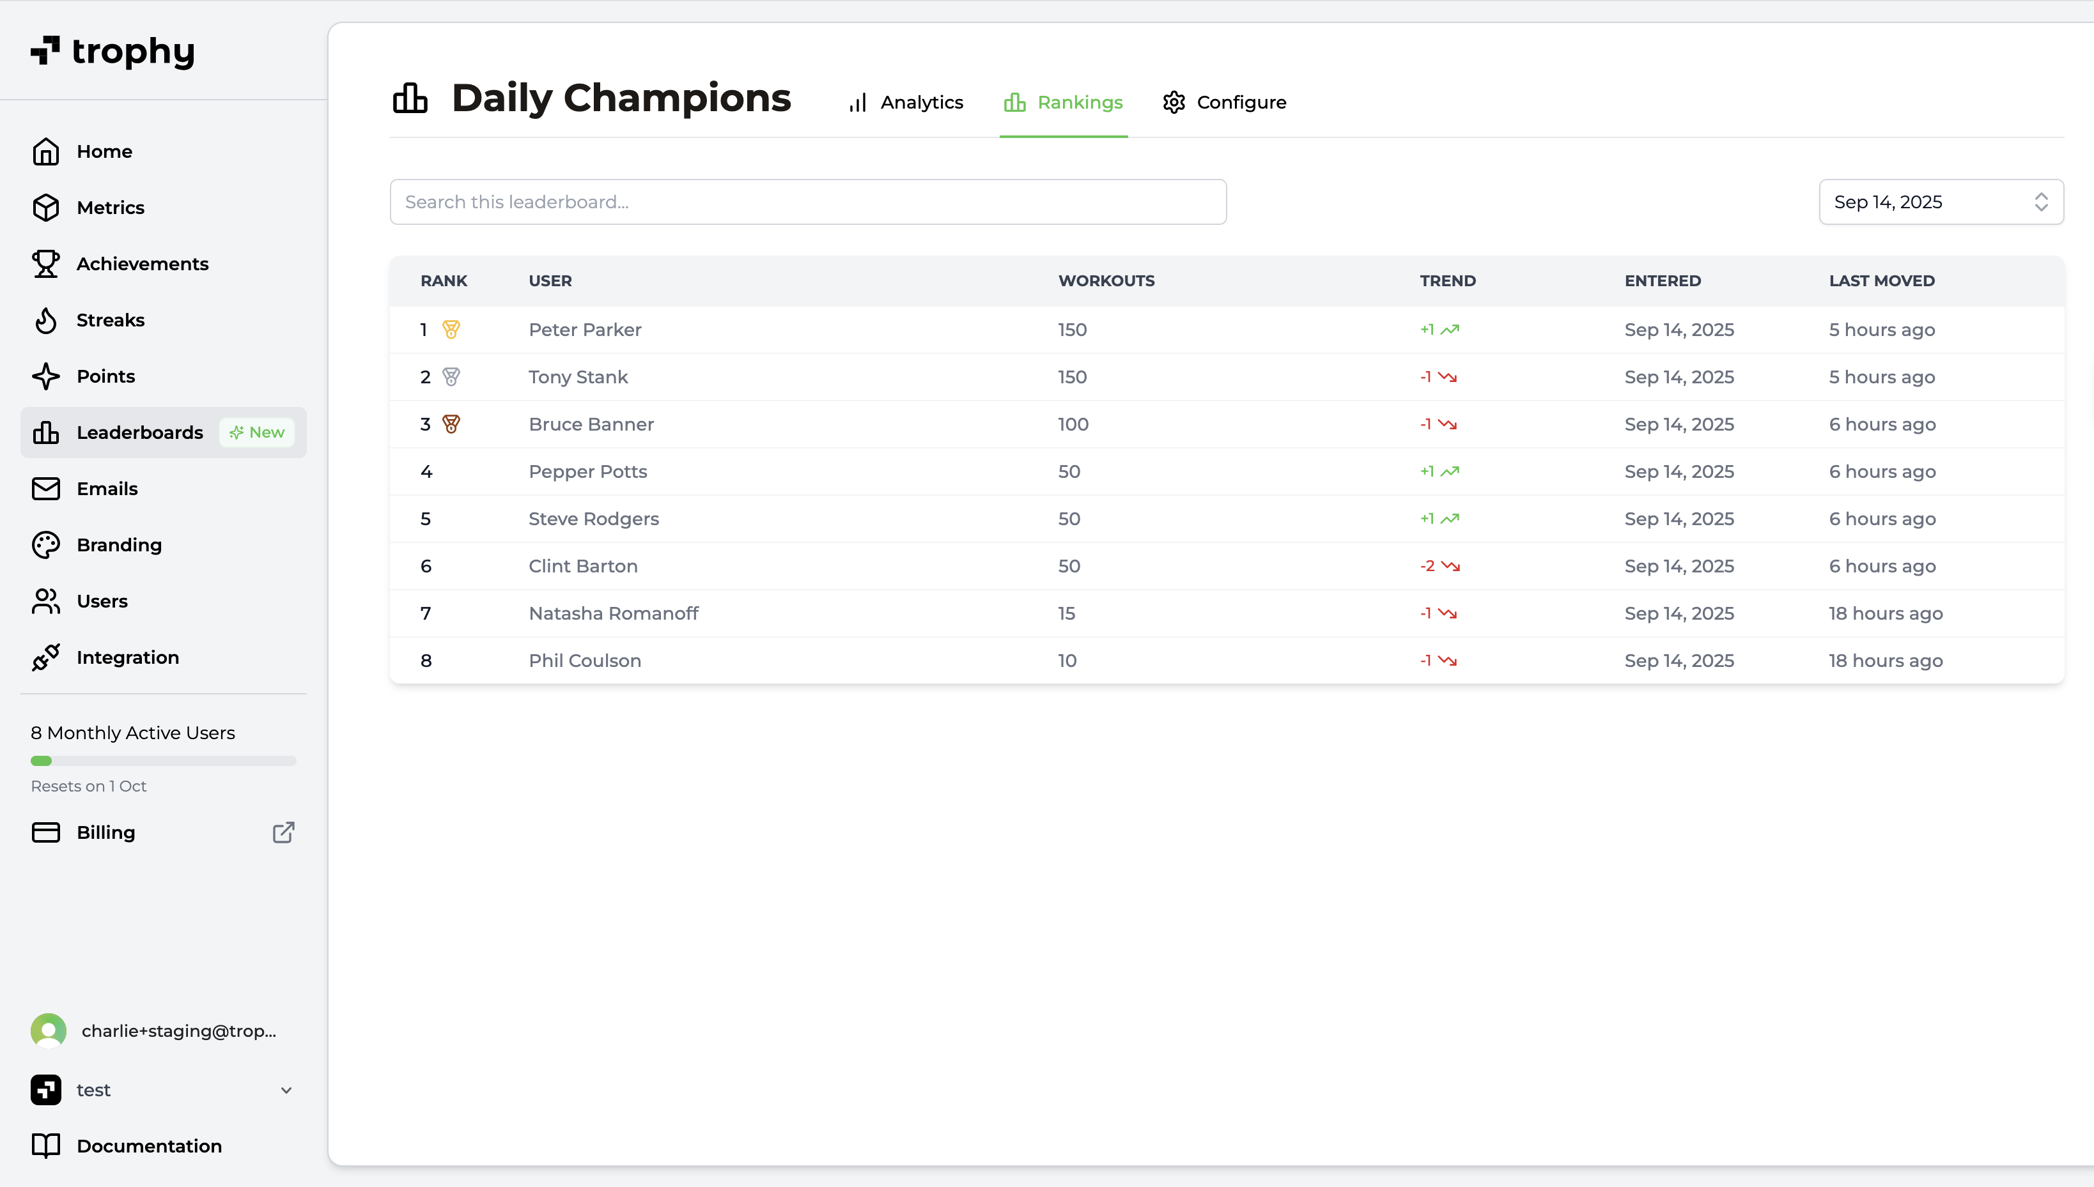2094x1187 pixels.
Task: Click the Billing external link icon
Action: pyautogui.click(x=283, y=832)
